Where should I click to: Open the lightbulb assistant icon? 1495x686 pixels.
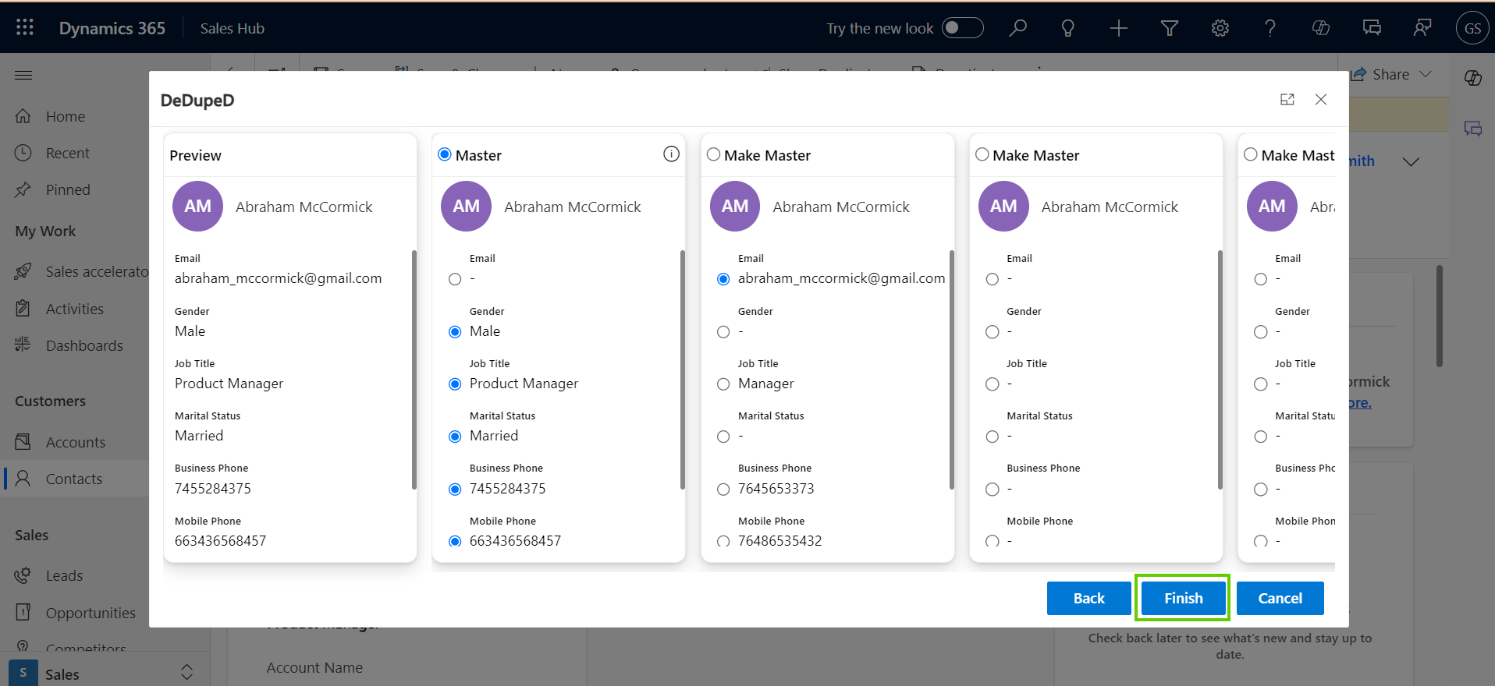click(x=1067, y=28)
